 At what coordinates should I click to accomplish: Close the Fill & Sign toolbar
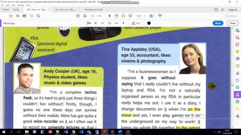[233, 23]
